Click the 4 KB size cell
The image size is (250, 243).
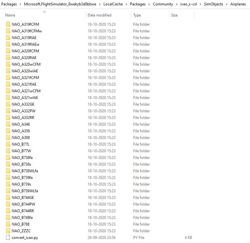pos(188,237)
